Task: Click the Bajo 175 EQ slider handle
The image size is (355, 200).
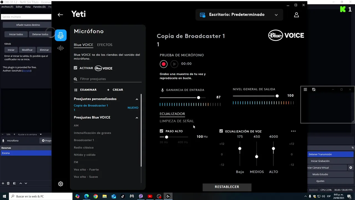Action: [240, 149]
